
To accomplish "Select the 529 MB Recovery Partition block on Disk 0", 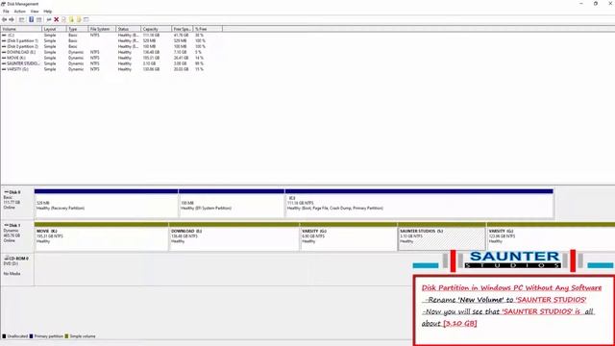I will (106, 203).
